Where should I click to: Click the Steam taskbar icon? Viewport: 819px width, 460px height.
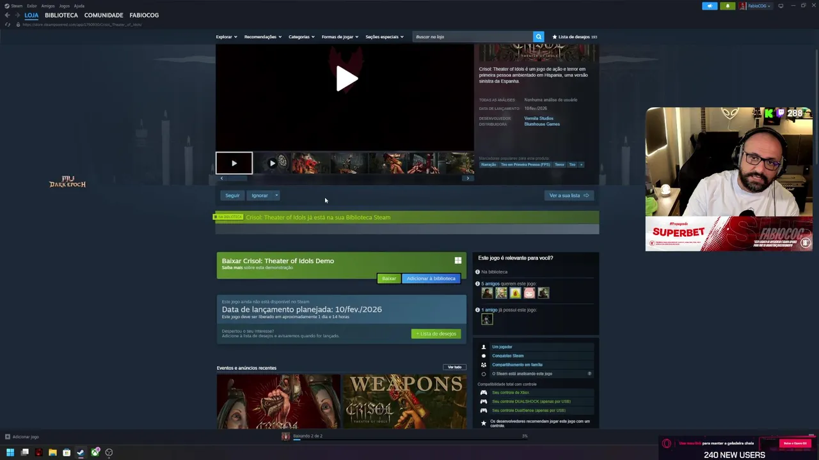(x=81, y=452)
